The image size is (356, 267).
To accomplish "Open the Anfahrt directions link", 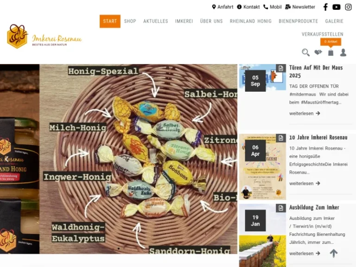I will click(x=222, y=7).
